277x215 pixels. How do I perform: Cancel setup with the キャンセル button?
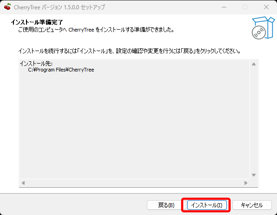(x=252, y=205)
